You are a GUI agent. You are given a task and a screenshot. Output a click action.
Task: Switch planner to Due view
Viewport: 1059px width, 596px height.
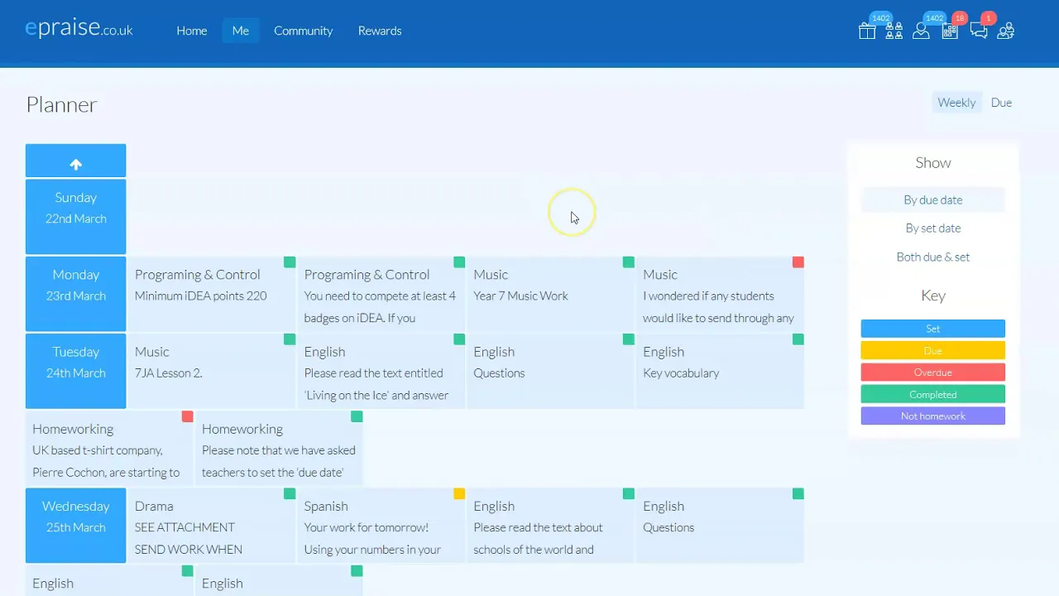pos(1001,103)
